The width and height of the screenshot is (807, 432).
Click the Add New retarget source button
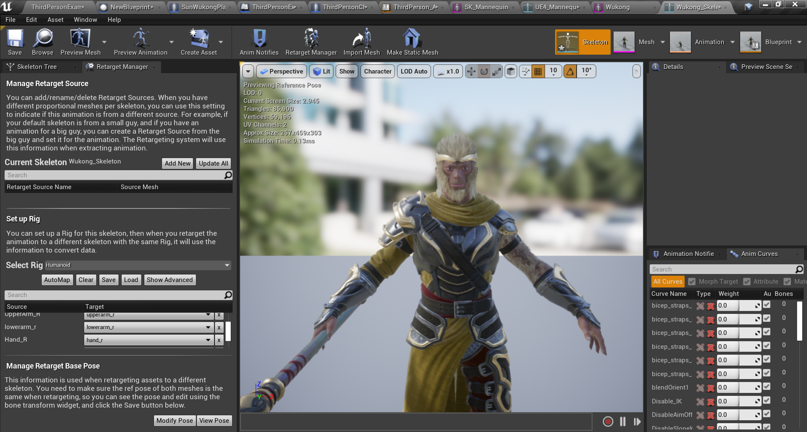177,163
